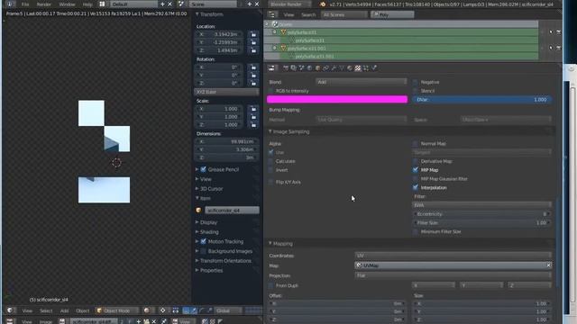Open the Modifiers properties tab
Viewport: 577px width, 324px height.
coord(334,68)
